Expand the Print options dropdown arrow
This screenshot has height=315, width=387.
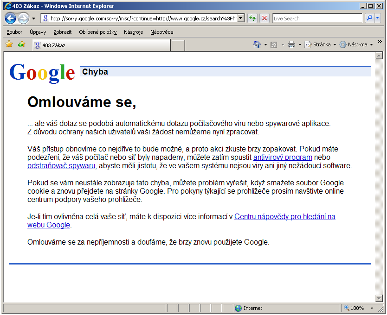pos(300,45)
